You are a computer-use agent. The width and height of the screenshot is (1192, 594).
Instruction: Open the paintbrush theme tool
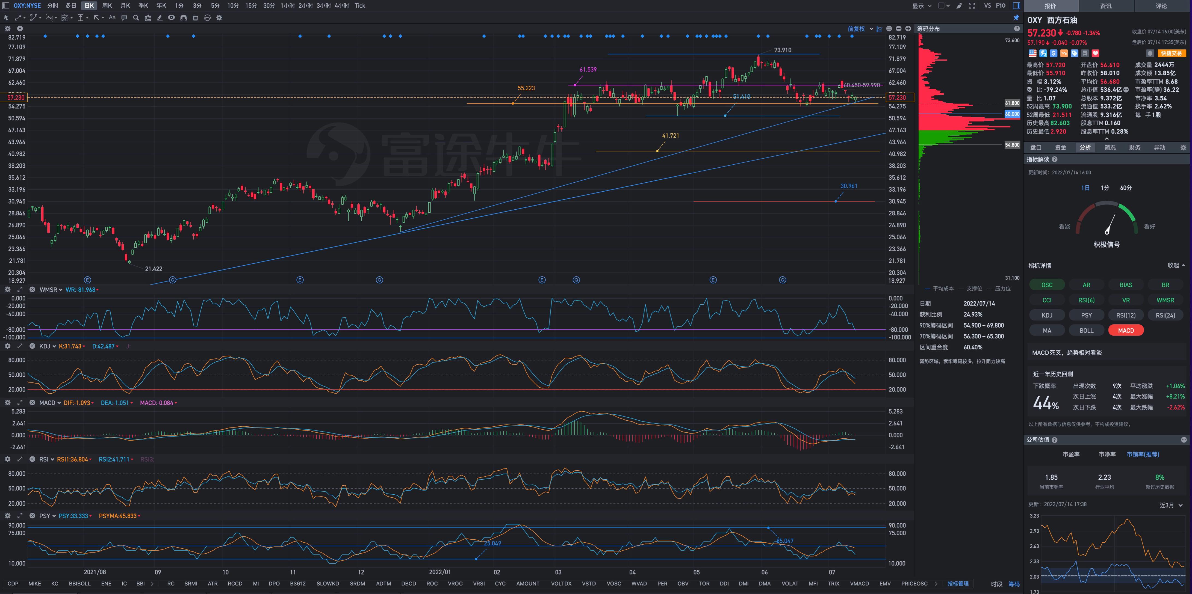(959, 5)
